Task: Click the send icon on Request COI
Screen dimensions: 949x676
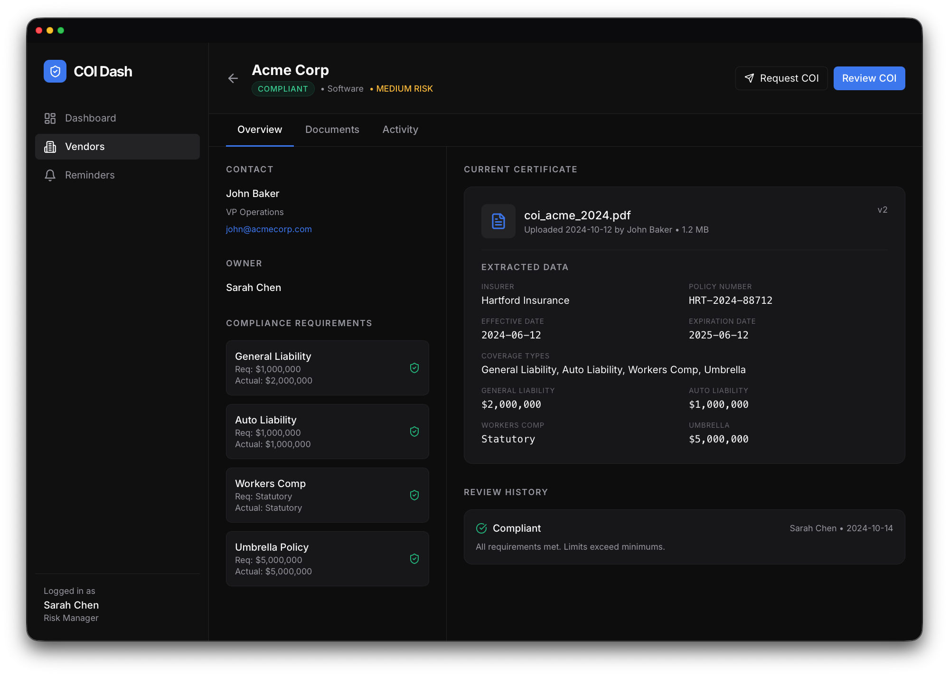Action: tap(750, 78)
